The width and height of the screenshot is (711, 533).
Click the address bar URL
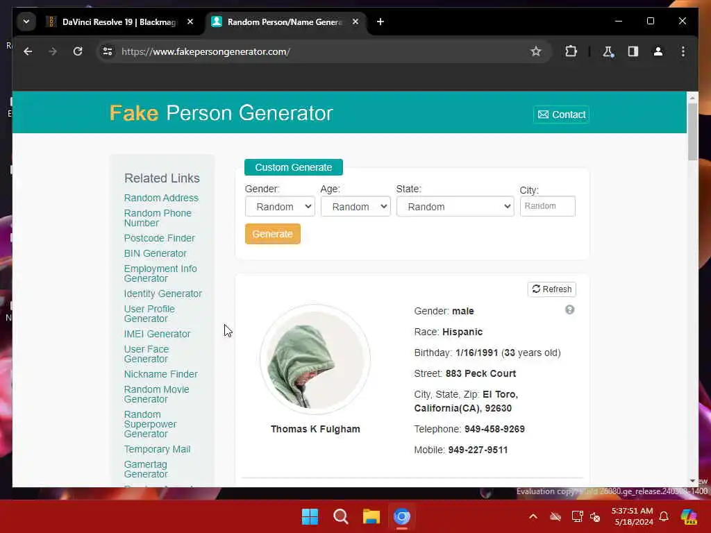coord(206,51)
